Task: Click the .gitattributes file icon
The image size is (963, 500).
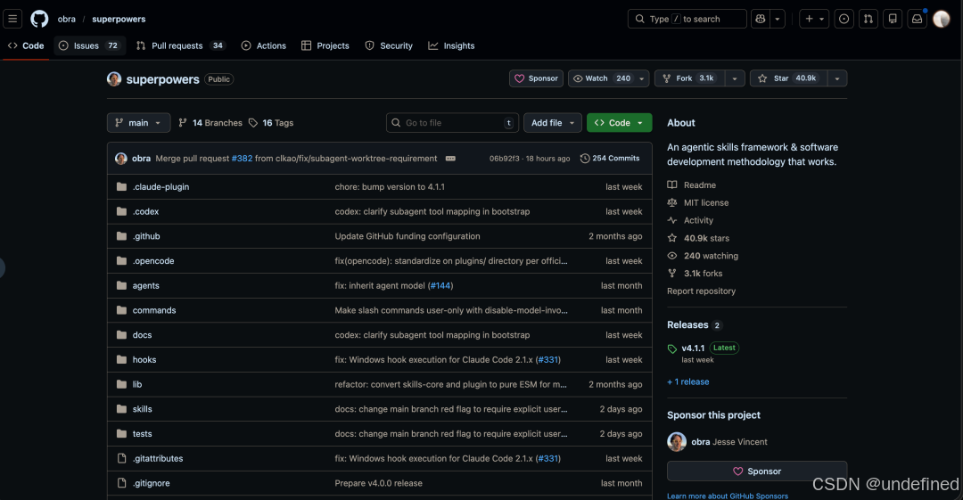Action: pyautogui.click(x=121, y=458)
